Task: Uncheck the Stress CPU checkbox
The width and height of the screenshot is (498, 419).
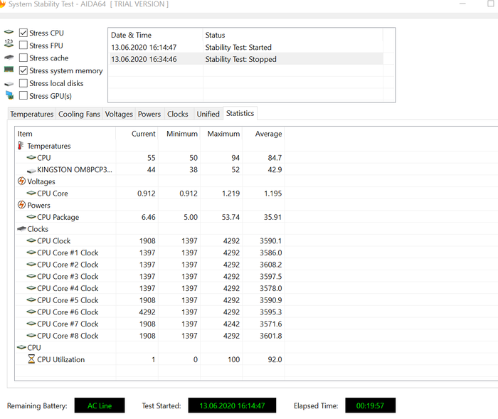Action: (23, 33)
